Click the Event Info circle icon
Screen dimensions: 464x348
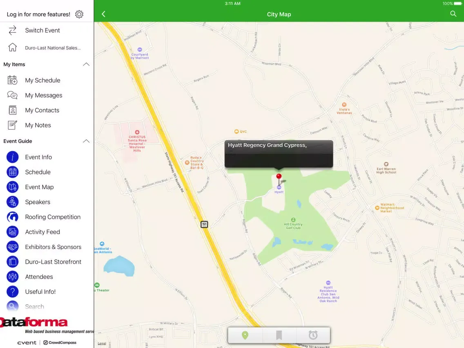[12, 157]
